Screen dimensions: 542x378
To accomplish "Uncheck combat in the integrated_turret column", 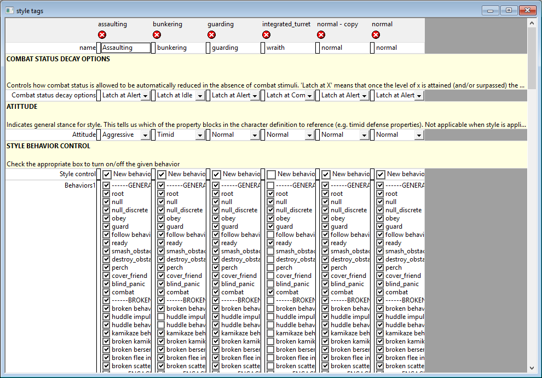I will 270,292.
